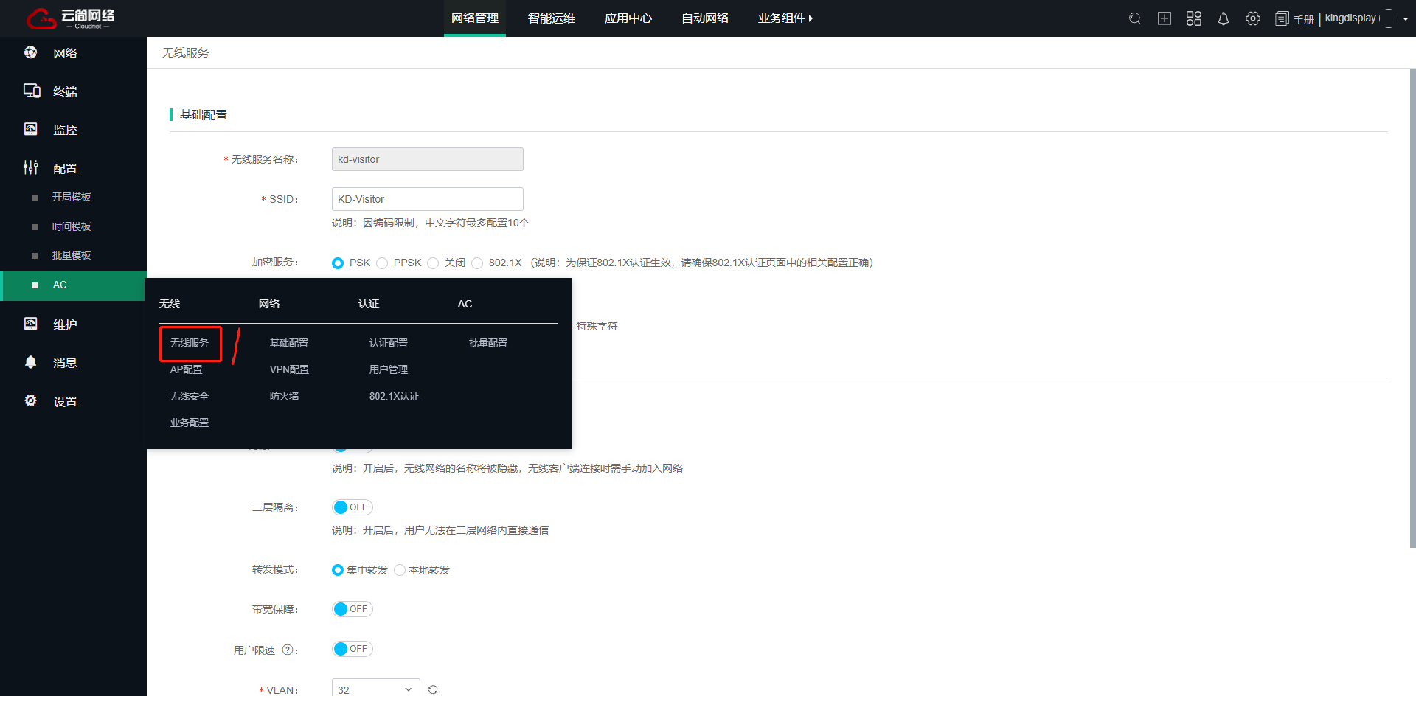Select the PPSK encryption radio button
Screen dimensions: 1416x702
click(x=382, y=263)
